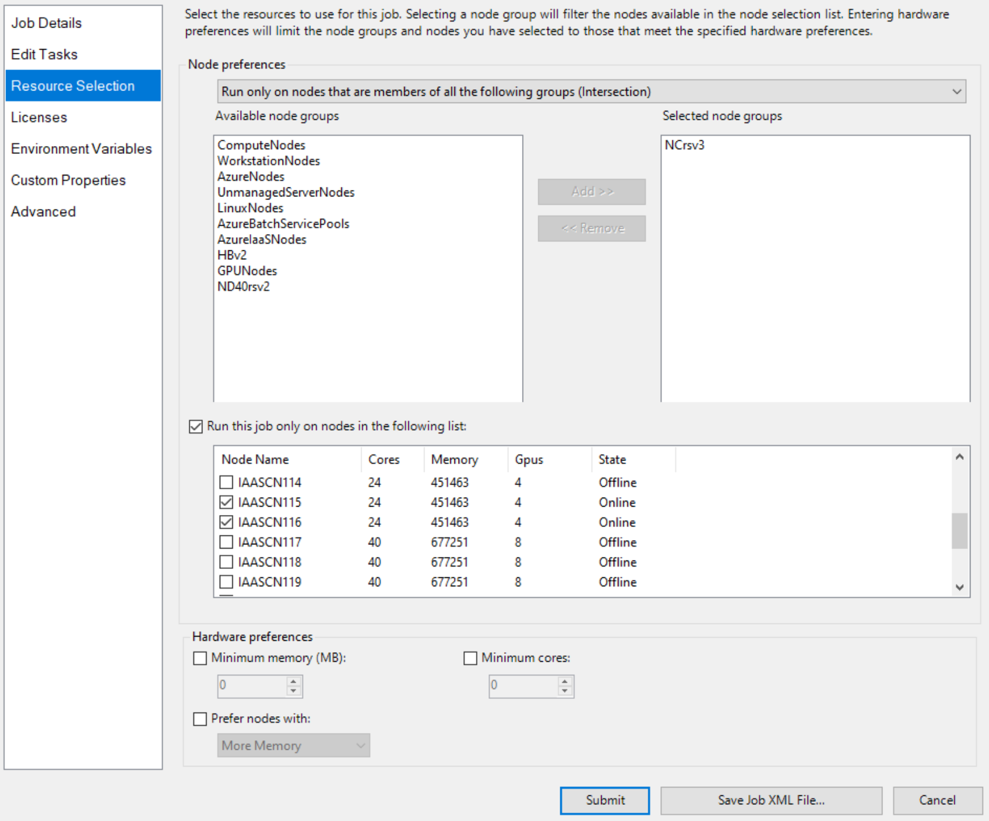Decrease minimum memory with down spinner
Image resolution: width=989 pixels, height=821 pixels.
[x=293, y=691]
